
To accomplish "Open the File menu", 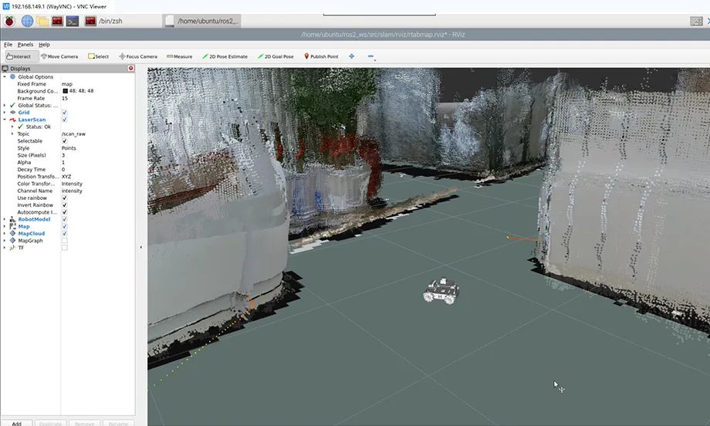I will pyautogui.click(x=8, y=44).
